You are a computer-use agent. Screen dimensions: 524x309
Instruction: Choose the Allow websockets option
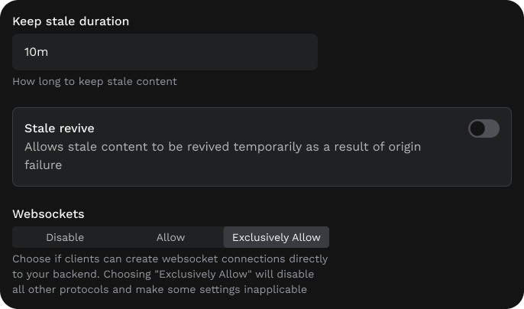(170, 237)
